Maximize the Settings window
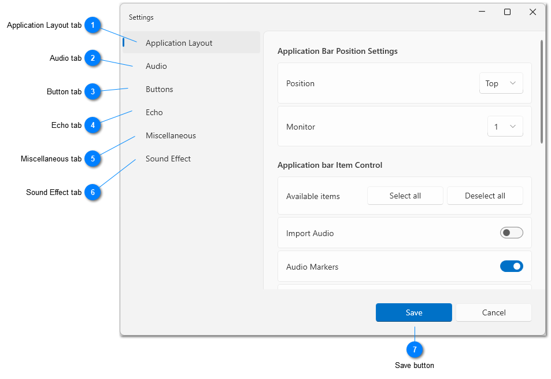This screenshot has width=551, height=379. pyautogui.click(x=507, y=12)
